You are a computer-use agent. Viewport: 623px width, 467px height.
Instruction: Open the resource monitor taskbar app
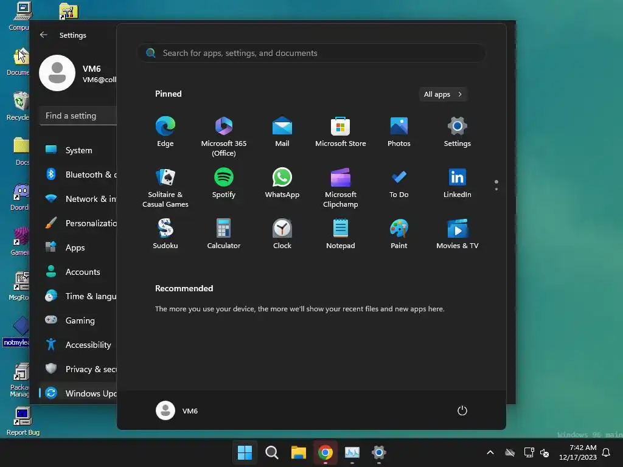coord(352,452)
